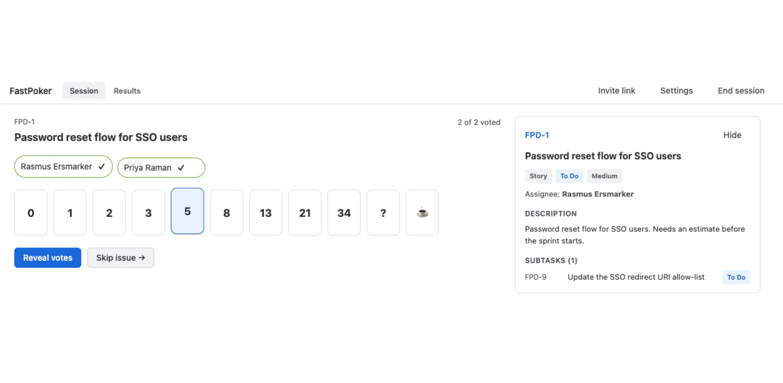Open the Invite link option
Image resolution: width=783 pixels, height=383 pixels.
click(x=617, y=90)
